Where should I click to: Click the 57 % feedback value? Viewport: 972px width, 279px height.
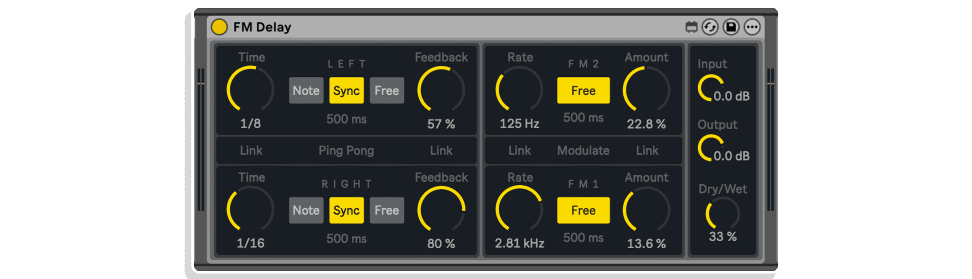click(441, 124)
